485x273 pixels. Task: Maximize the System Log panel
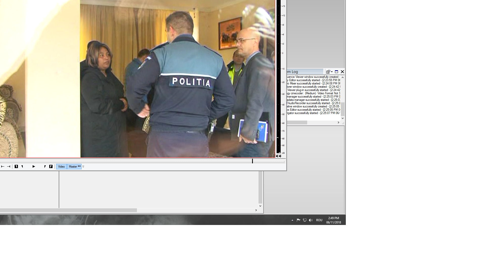[336, 72]
